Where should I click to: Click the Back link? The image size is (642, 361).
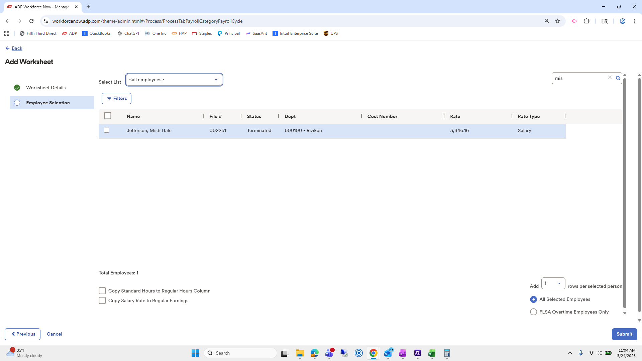(17, 48)
